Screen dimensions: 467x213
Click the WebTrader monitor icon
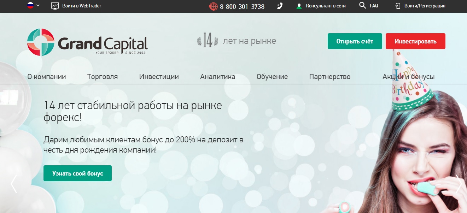pos(55,6)
